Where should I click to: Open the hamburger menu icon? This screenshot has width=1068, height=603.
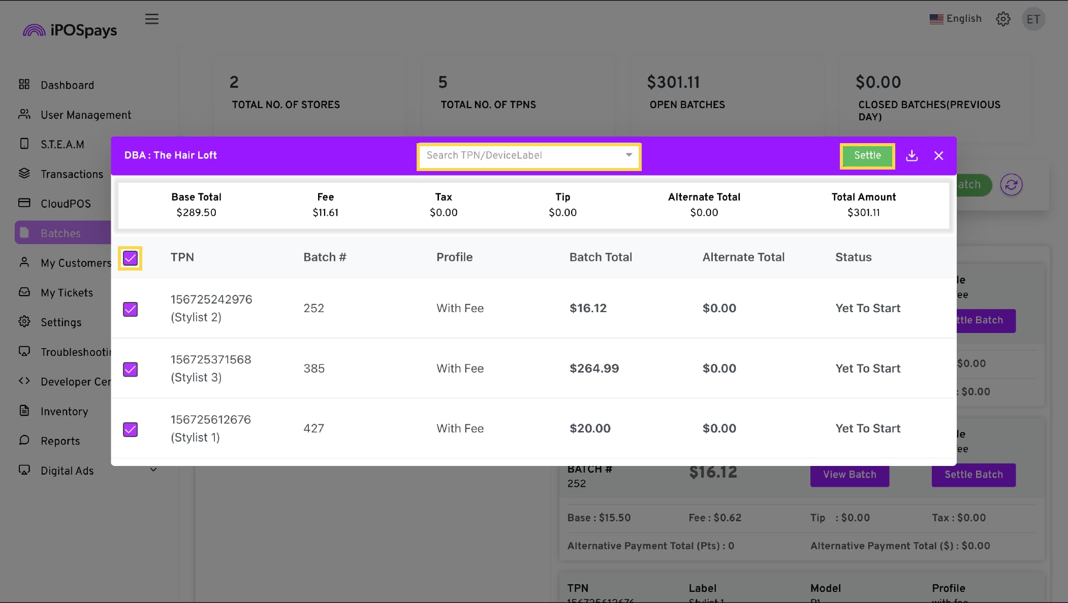[x=151, y=19]
